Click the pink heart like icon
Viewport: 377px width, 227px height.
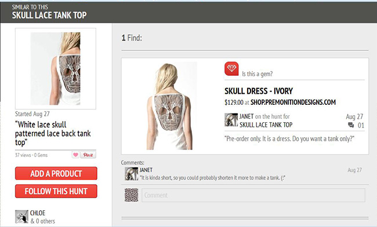point(75,155)
